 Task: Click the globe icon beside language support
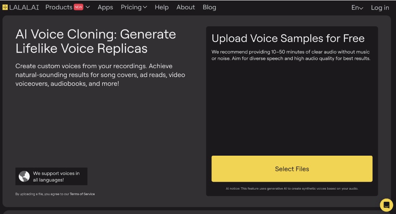pos(24,176)
